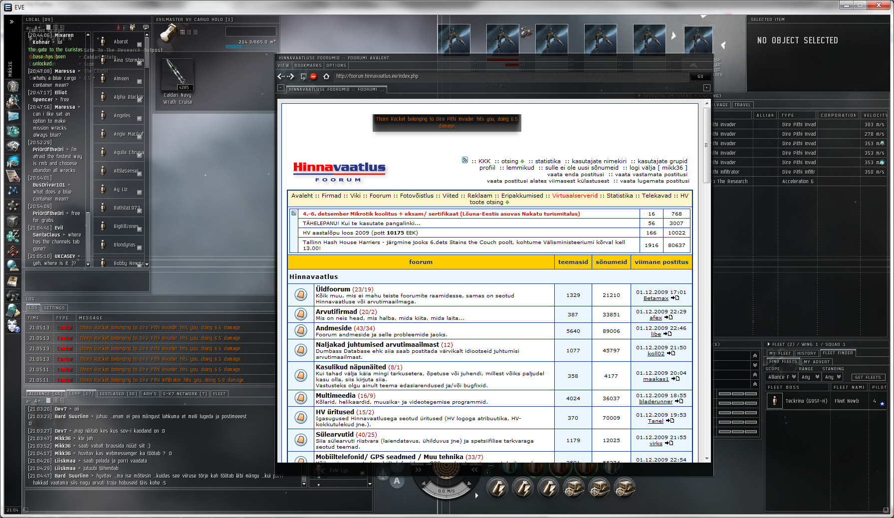Image resolution: width=894 pixels, height=518 pixels.
Task: Switch to the EESTLASED [30] chat tab
Action: pyautogui.click(x=118, y=394)
